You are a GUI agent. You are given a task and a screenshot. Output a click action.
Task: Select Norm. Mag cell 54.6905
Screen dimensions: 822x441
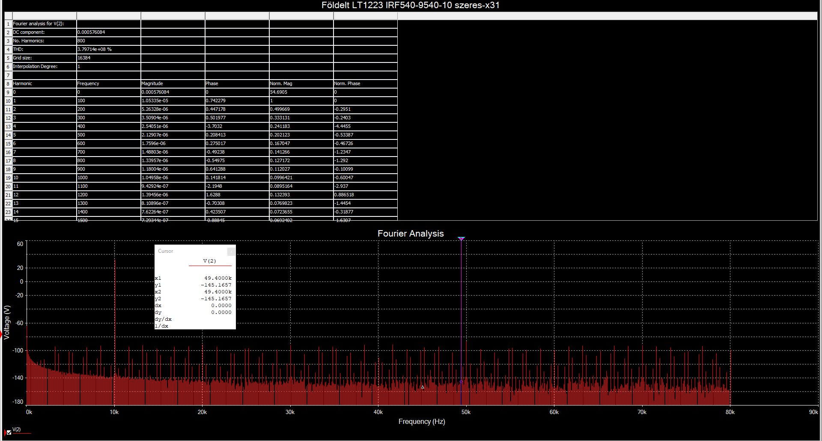pos(301,92)
